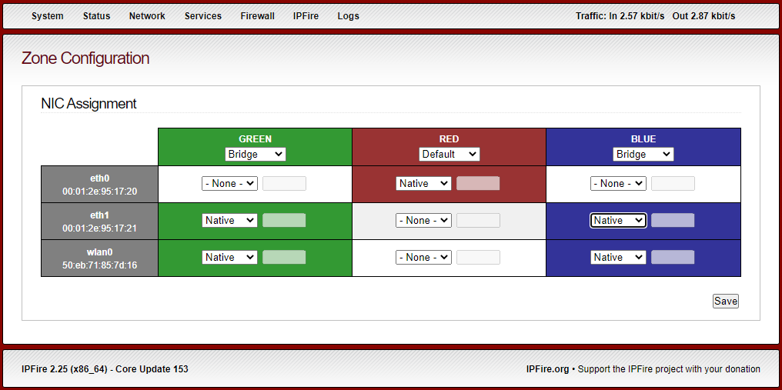Screen dimensions: 782x390
Task: Open the System menu
Action: pos(48,16)
